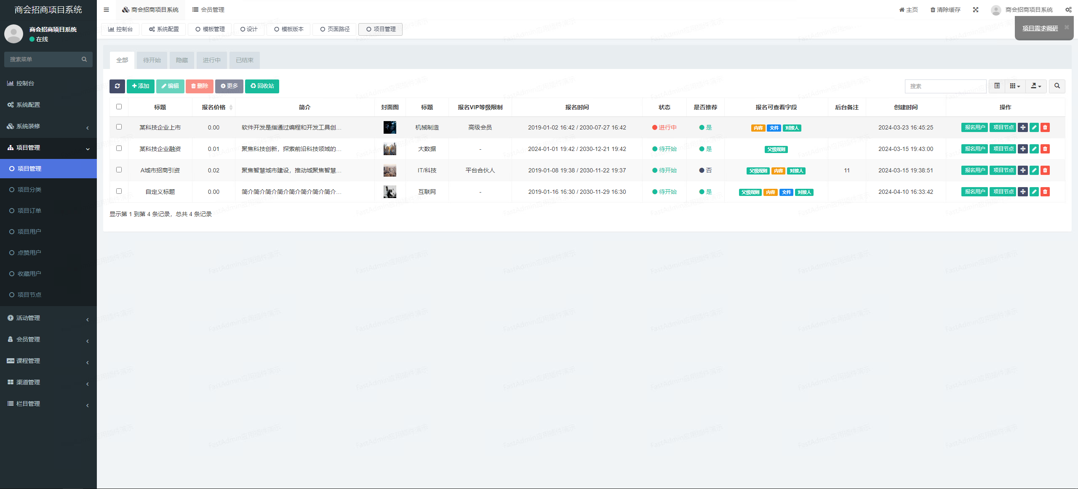Screen dimensions: 1078x489
Task: Click the fullscreen icon in the top bar
Action: pos(976,10)
